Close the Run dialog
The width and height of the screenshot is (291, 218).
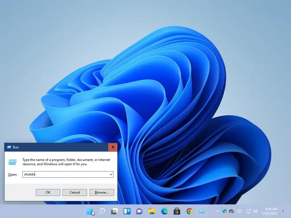(113, 147)
